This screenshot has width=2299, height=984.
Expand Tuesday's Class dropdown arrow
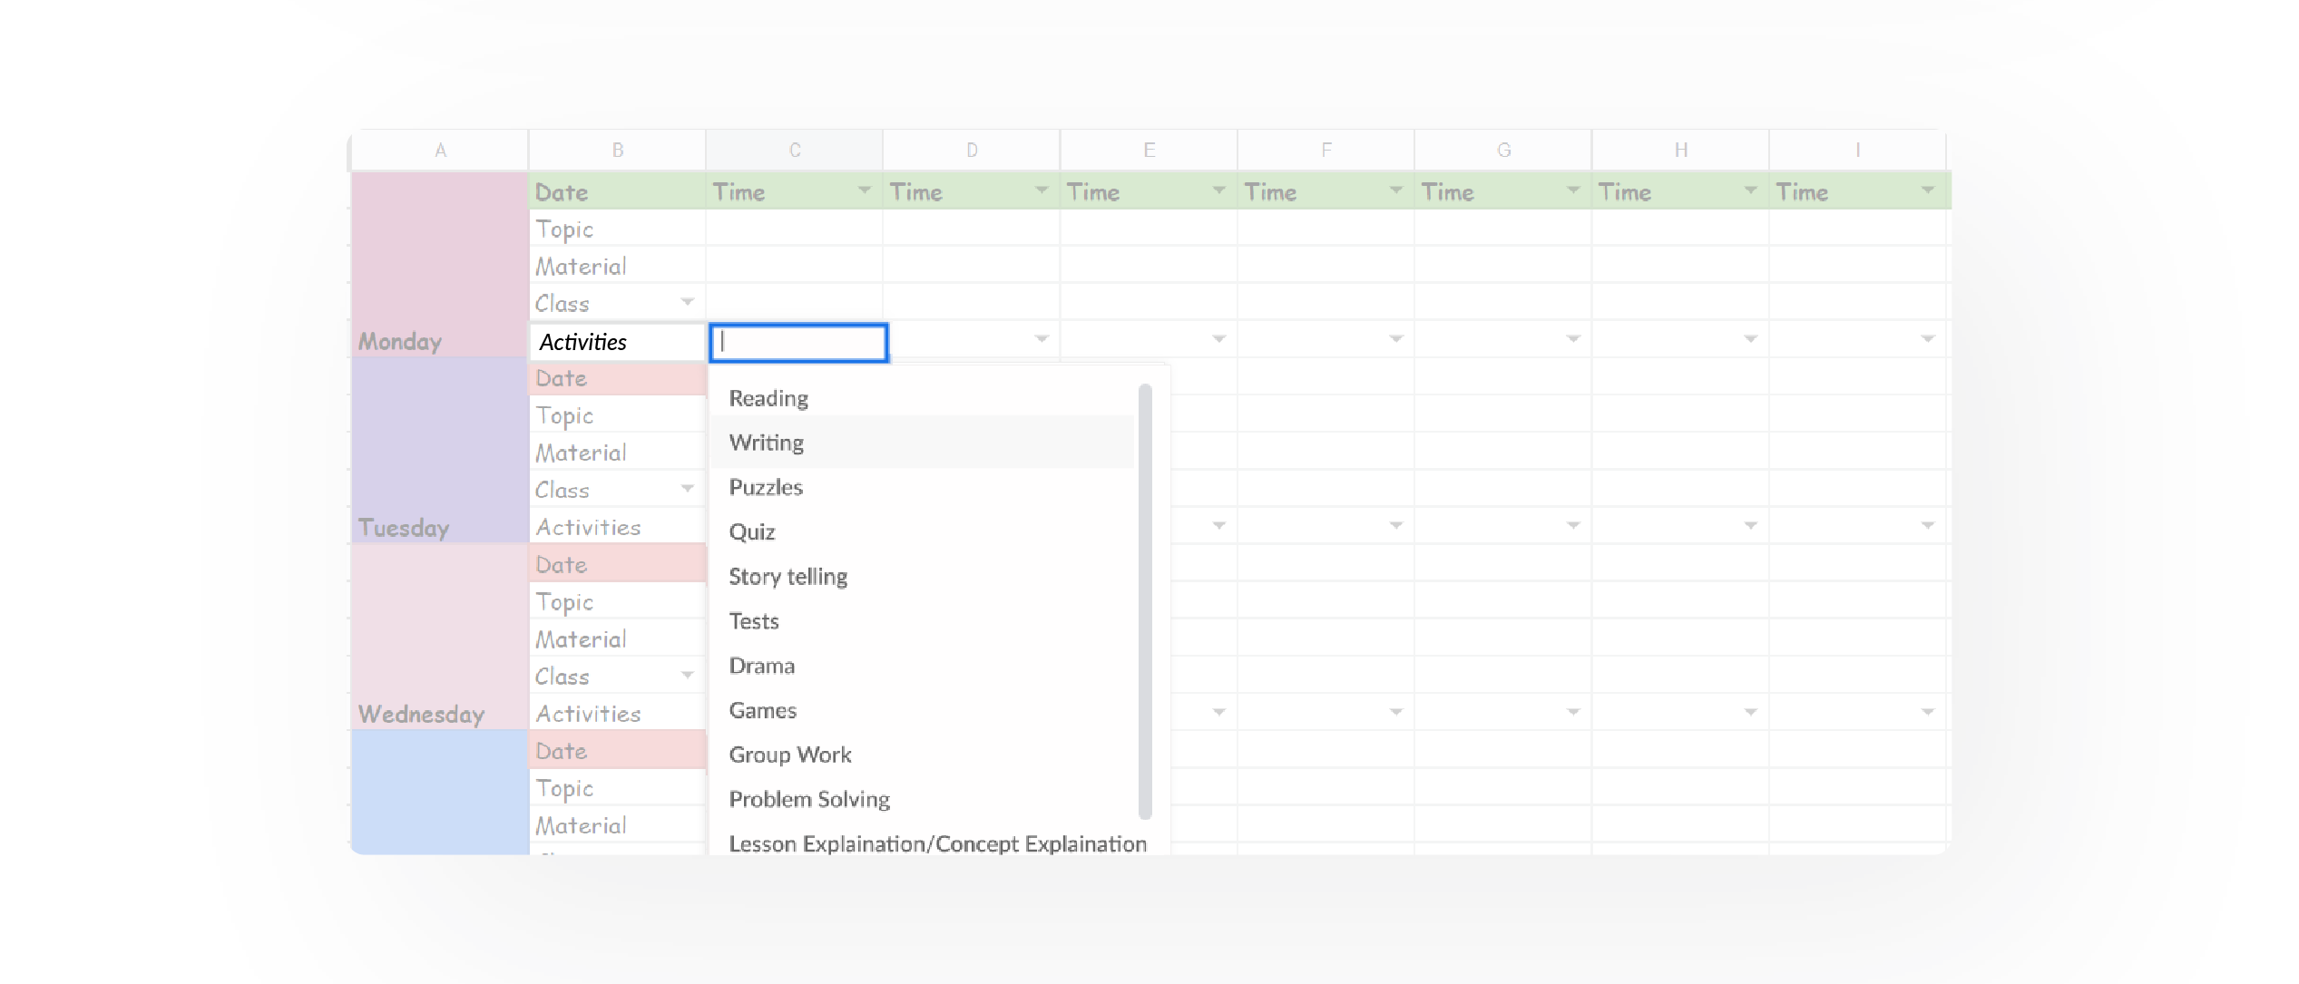688,489
